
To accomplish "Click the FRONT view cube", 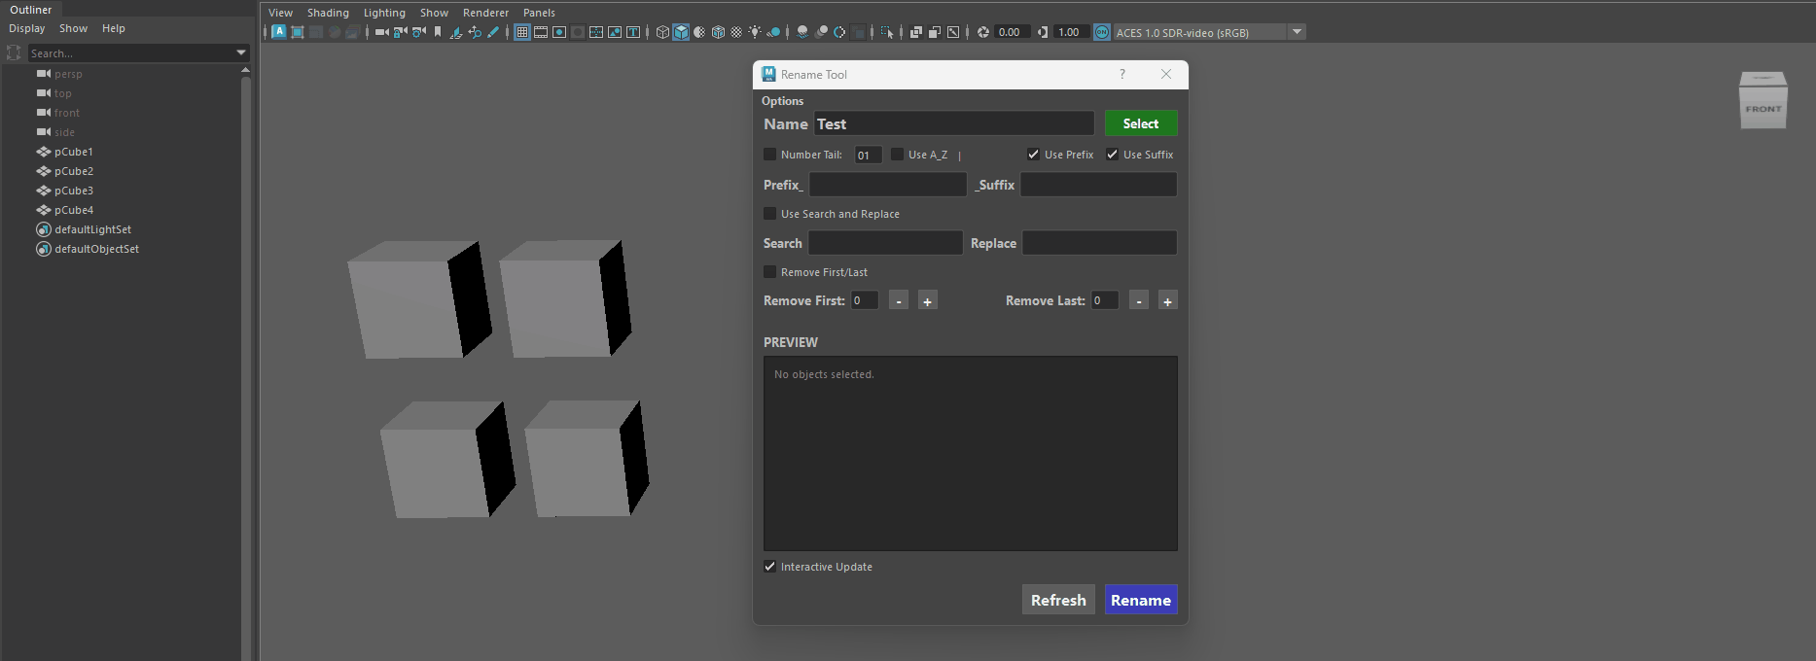I will (x=1763, y=100).
